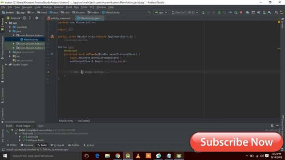Viewport: 285px width, 160px height.
Task: Click the Windows Start button
Action: [x=5, y=156]
